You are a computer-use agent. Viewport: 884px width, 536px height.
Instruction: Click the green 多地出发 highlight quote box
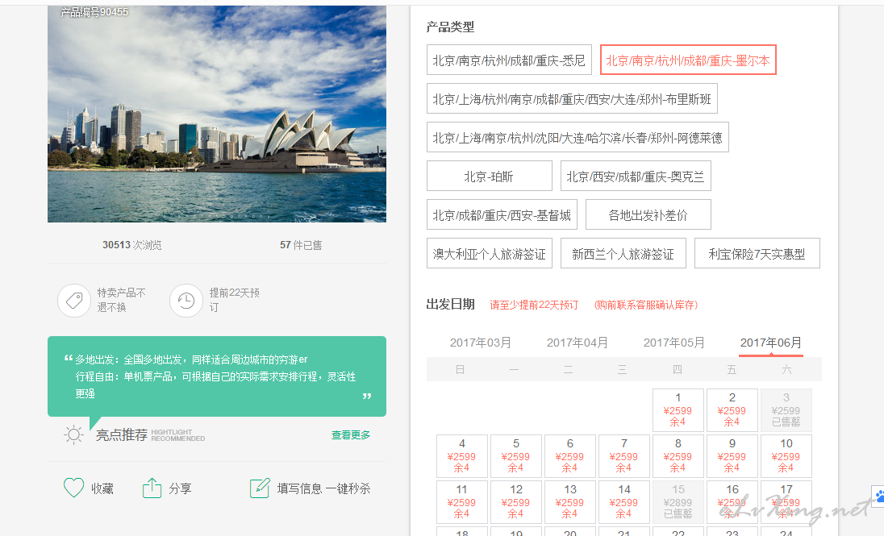(x=217, y=376)
